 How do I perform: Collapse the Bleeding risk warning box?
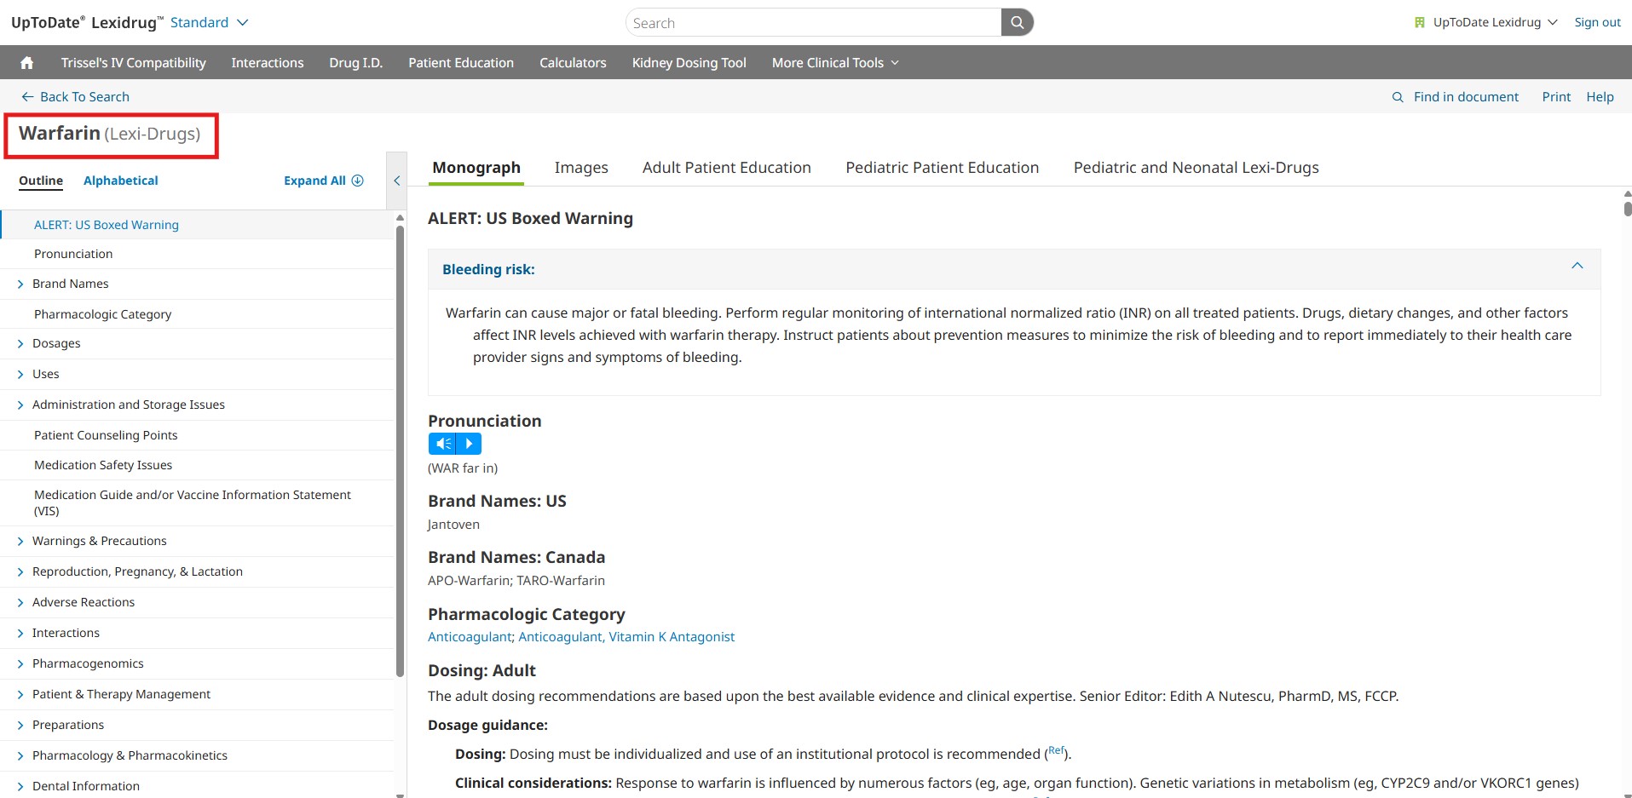point(1577,267)
